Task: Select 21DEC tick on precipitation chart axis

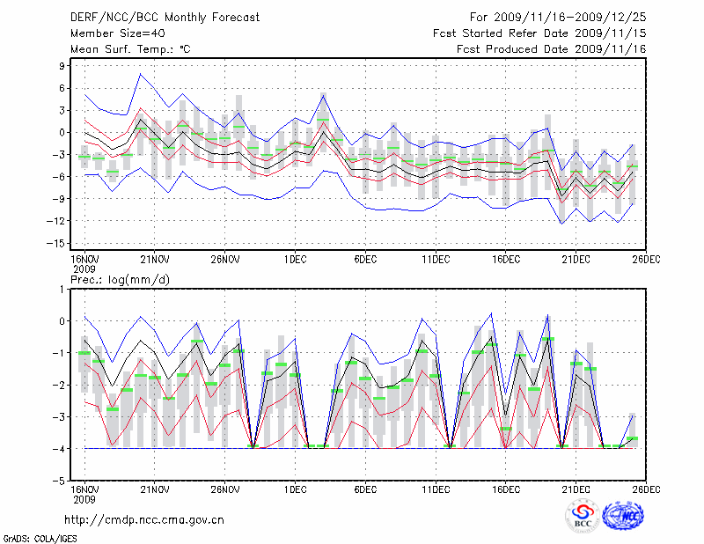Action: click(x=576, y=489)
